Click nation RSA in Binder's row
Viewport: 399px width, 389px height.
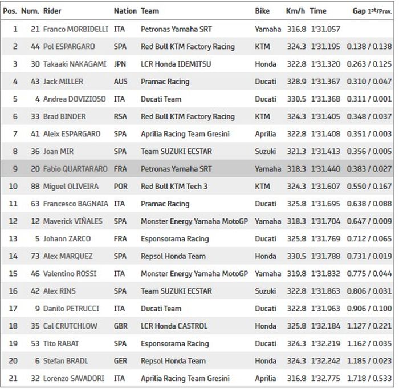[120, 116]
